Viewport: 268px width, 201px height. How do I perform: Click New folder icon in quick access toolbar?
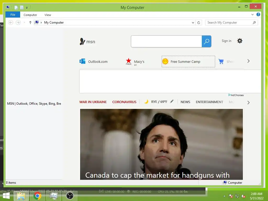tap(22, 8)
